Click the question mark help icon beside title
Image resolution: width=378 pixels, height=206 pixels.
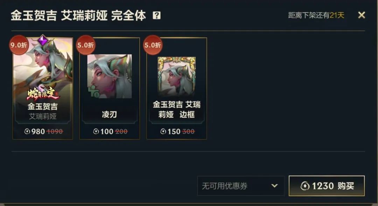click(x=156, y=16)
